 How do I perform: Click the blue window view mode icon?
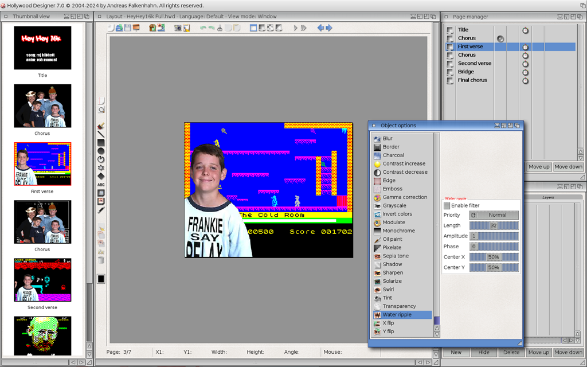[x=253, y=28]
